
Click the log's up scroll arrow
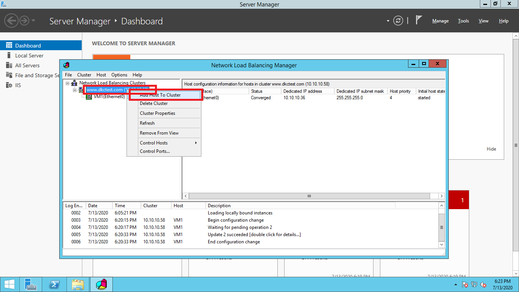point(441,206)
